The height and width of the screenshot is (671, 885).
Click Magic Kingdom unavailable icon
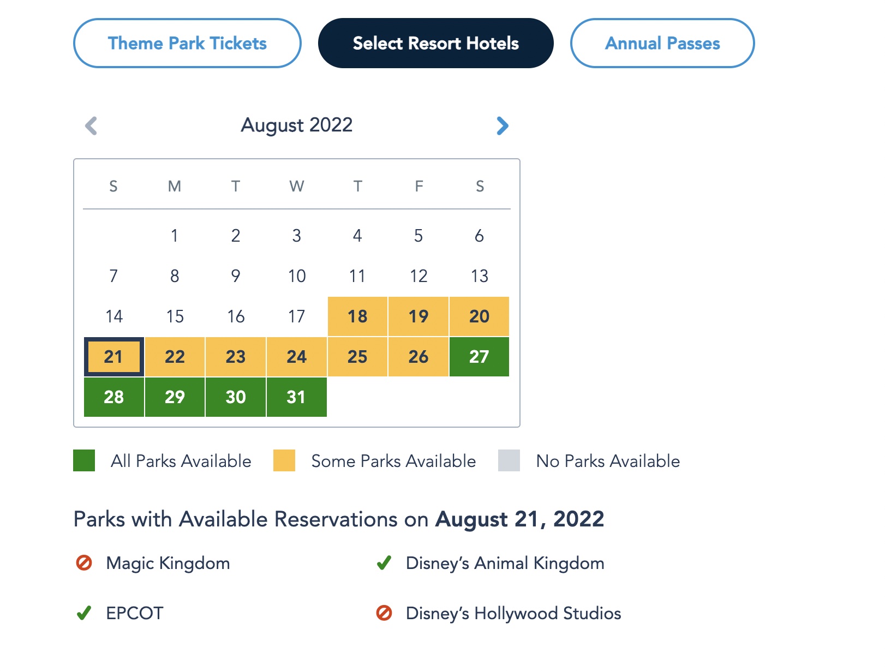tap(84, 562)
